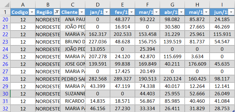Select column D header
235x112 pixels.
point(97,5)
